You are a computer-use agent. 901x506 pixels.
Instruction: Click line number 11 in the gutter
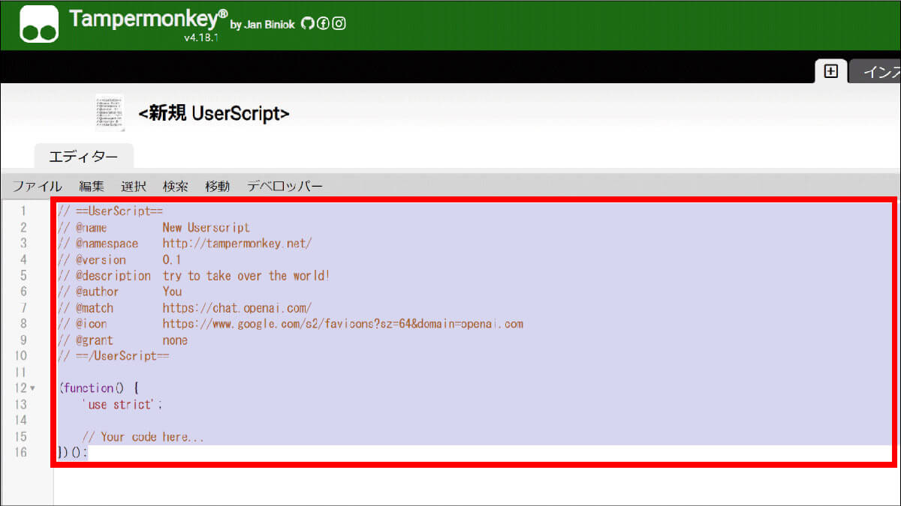click(20, 373)
